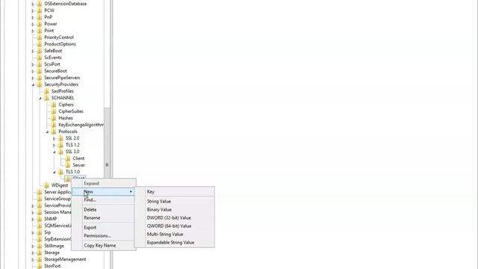Viewport: 478px width, 269px height.
Task: Click the Ciphers folder icon
Action: [54, 105]
